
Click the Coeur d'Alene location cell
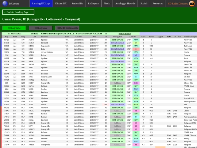click(x=46, y=77)
